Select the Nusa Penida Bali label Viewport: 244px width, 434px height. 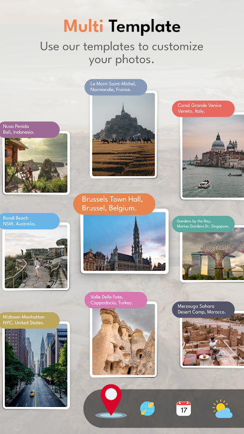pyautogui.click(x=29, y=130)
